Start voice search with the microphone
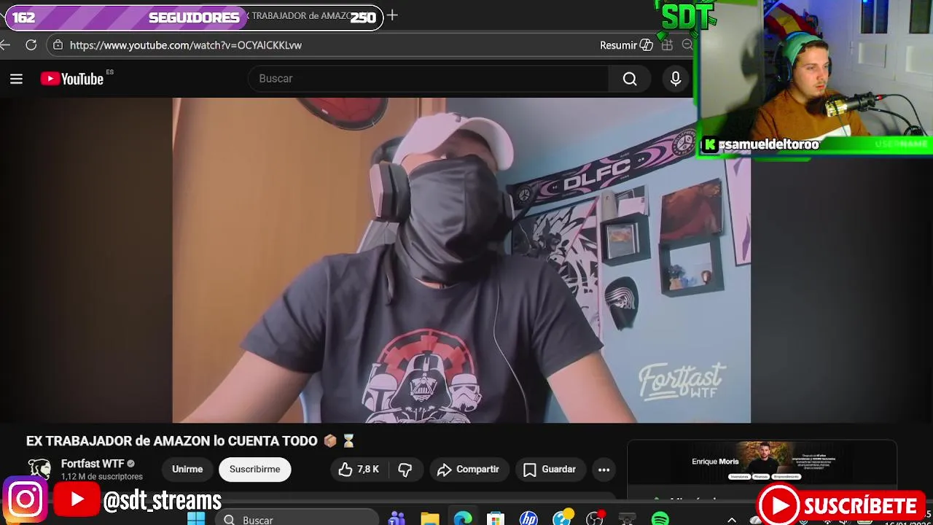 pyautogui.click(x=676, y=79)
